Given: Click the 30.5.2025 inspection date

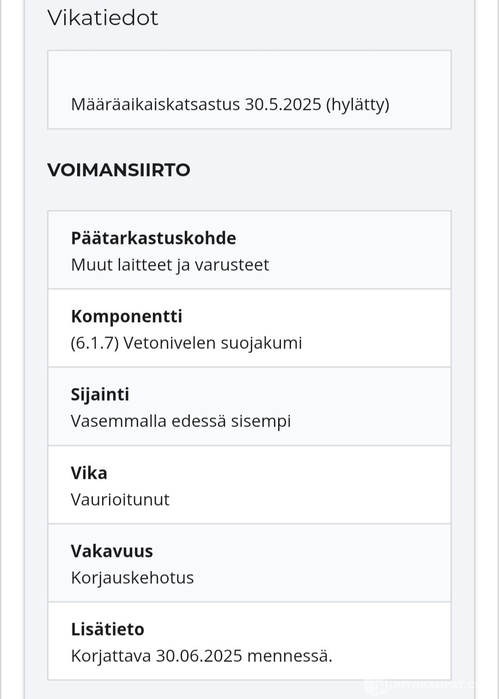Looking at the screenshot, I should click(x=283, y=104).
